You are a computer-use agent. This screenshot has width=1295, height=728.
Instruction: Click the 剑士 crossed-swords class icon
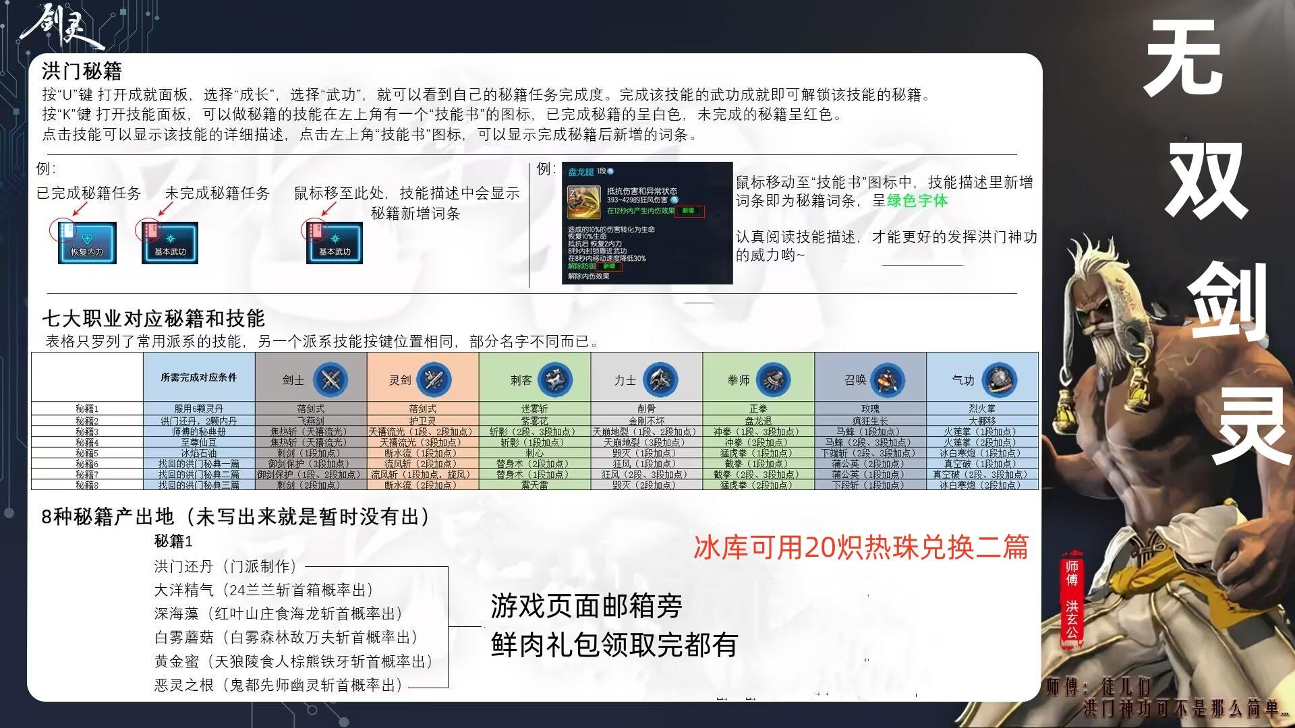coord(330,380)
